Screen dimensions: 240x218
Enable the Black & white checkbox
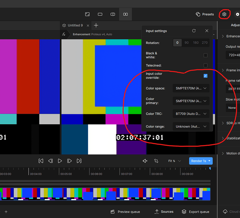[x=206, y=55]
